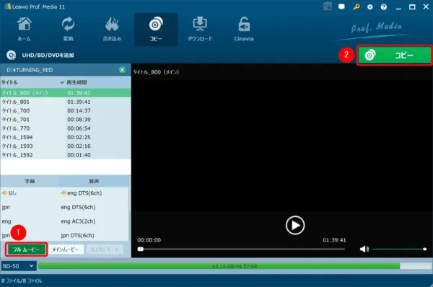Open the Cinavia removal module
The width and height of the screenshot is (433, 287).
pos(244,30)
